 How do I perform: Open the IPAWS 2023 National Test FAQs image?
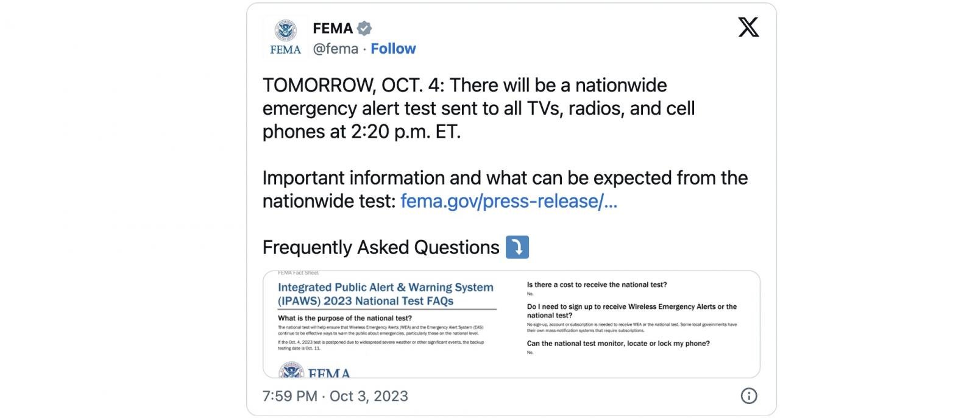coord(511,324)
